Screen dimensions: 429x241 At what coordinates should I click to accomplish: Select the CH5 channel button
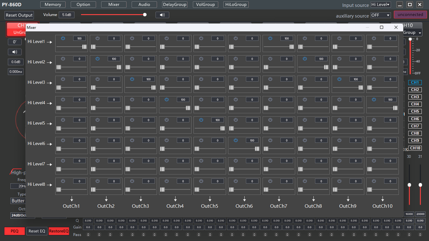(415, 112)
